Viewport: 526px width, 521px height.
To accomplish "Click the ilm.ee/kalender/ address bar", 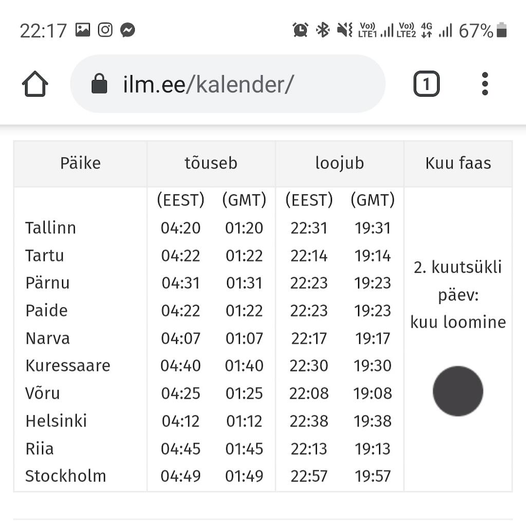I will (x=228, y=84).
